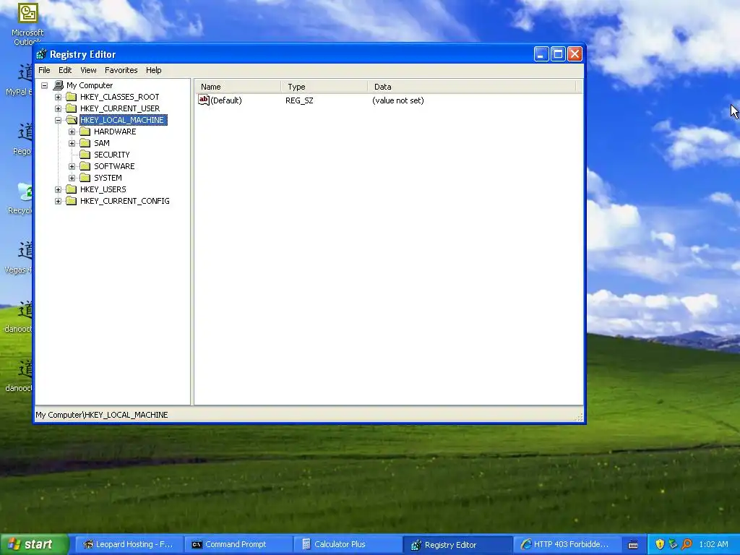Image resolution: width=740 pixels, height=555 pixels.
Task: Expand the HKEY_USERS key
Action: [x=58, y=189]
